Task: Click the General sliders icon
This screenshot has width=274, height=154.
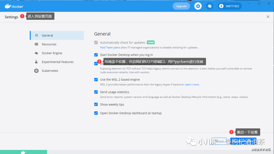Action: (x=36, y=35)
